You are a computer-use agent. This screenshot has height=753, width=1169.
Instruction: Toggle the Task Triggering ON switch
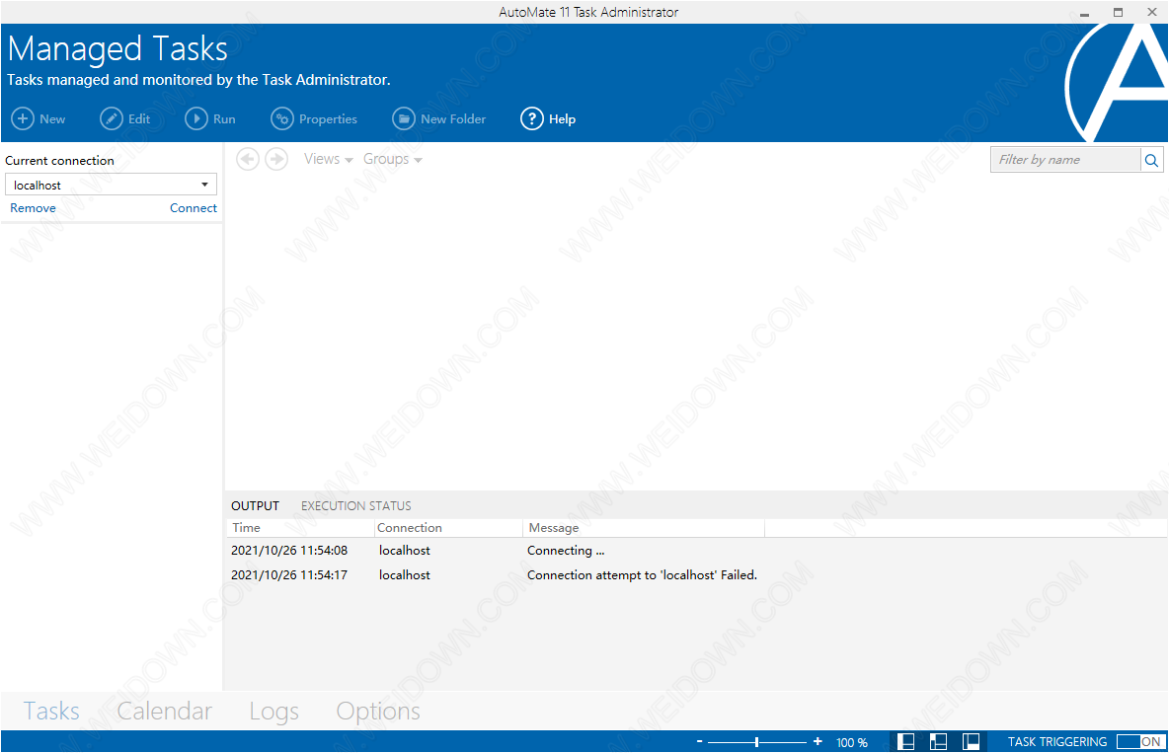[x=1139, y=741]
